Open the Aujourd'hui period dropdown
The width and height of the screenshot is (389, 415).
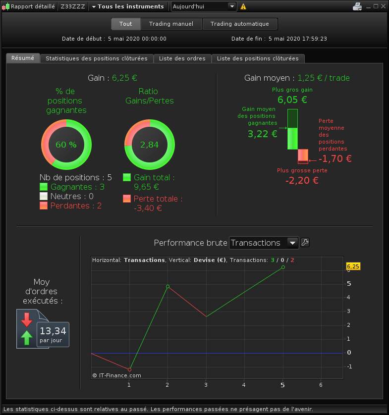pos(203,6)
